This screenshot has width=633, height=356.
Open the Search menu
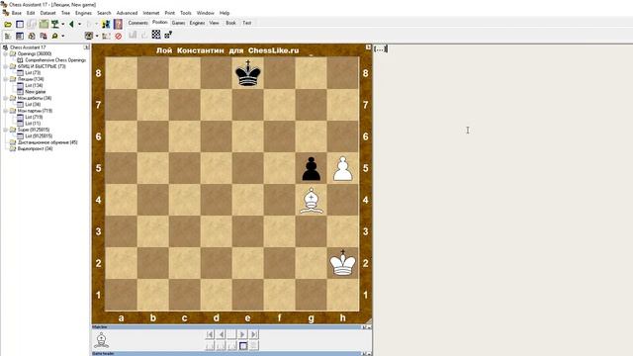pos(104,13)
